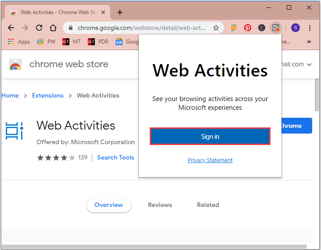
Task: Open the MT bookmark
Action: [71, 42]
